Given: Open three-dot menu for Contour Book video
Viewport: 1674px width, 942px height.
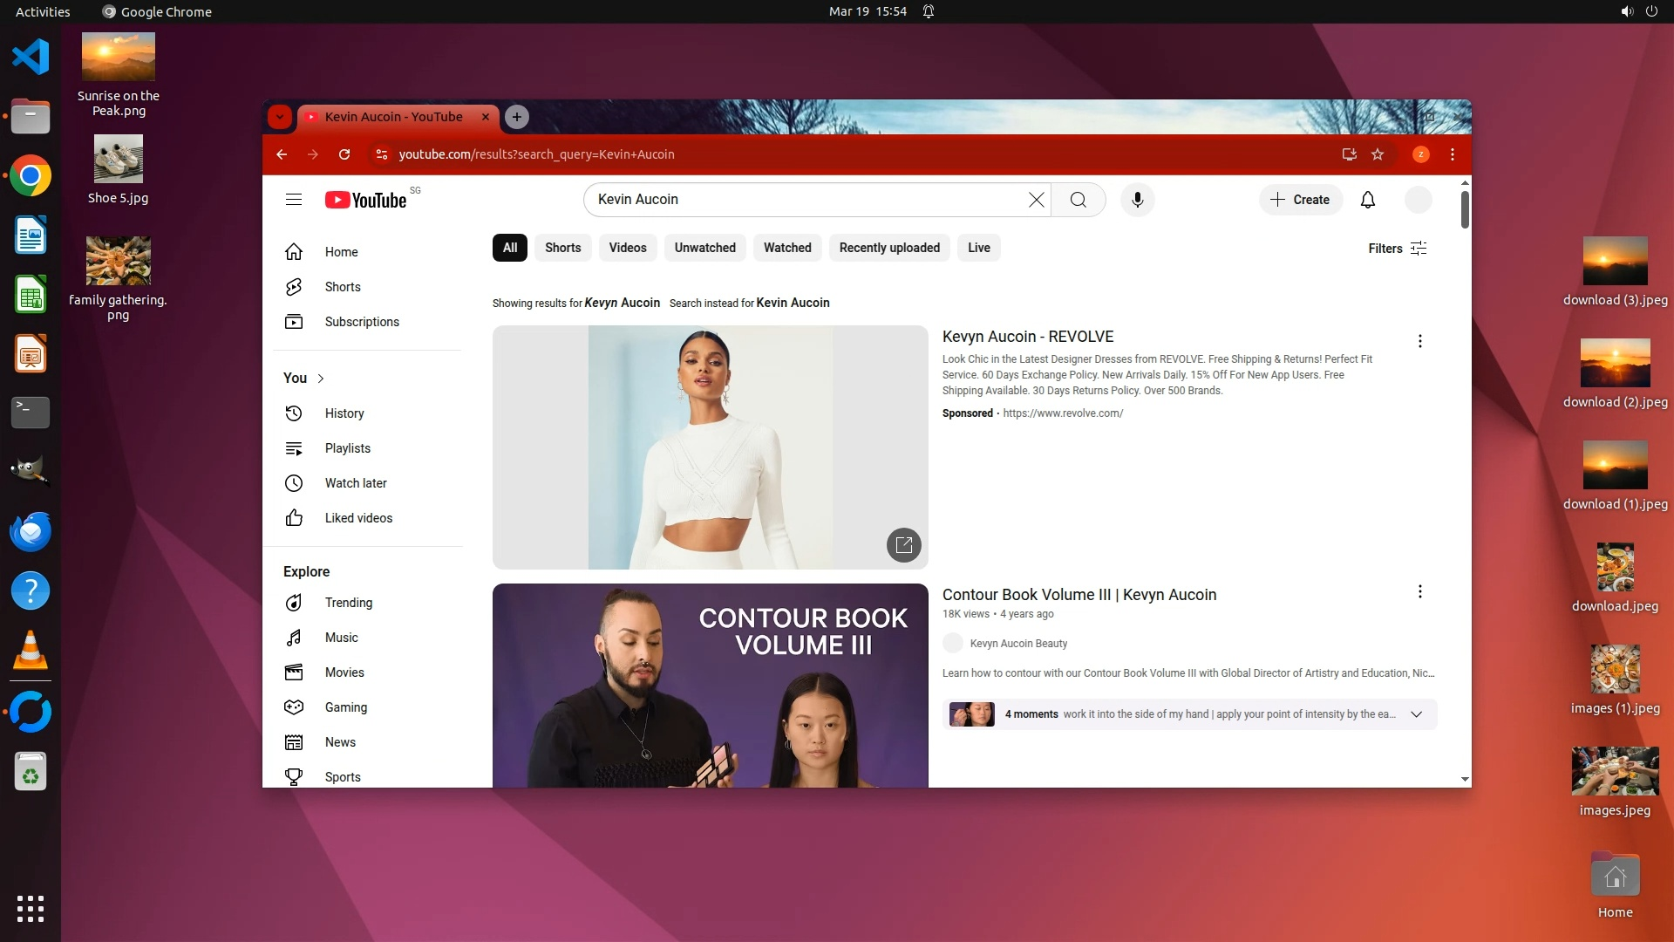Looking at the screenshot, I should pos(1419,592).
